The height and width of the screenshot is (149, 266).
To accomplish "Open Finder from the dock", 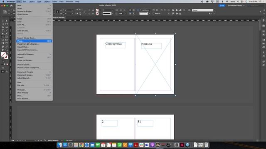I will pyautogui.click(x=59, y=145).
